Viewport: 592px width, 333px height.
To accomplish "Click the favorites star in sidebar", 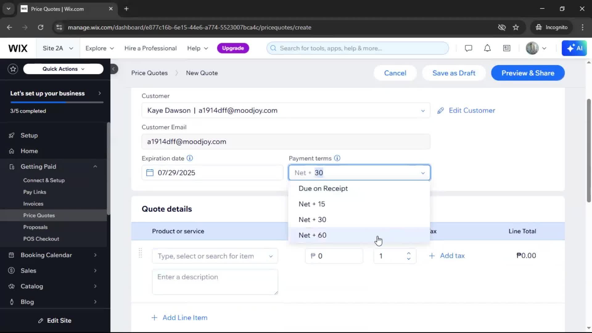I will coord(13,69).
